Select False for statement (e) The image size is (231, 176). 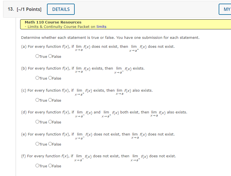[x=50, y=144]
